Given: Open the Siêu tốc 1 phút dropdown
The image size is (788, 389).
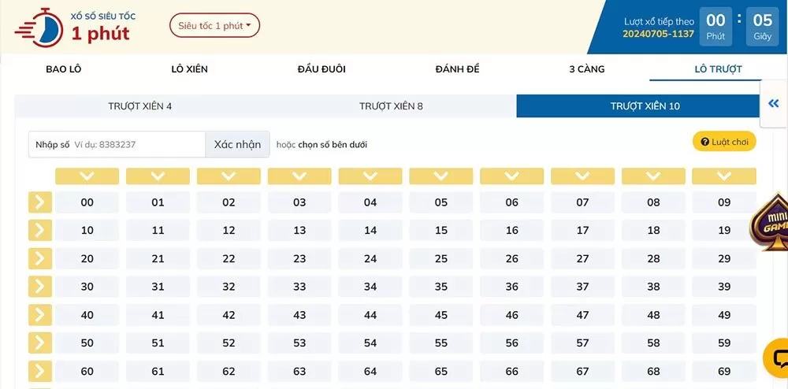Looking at the screenshot, I should click(x=214, y=26).
